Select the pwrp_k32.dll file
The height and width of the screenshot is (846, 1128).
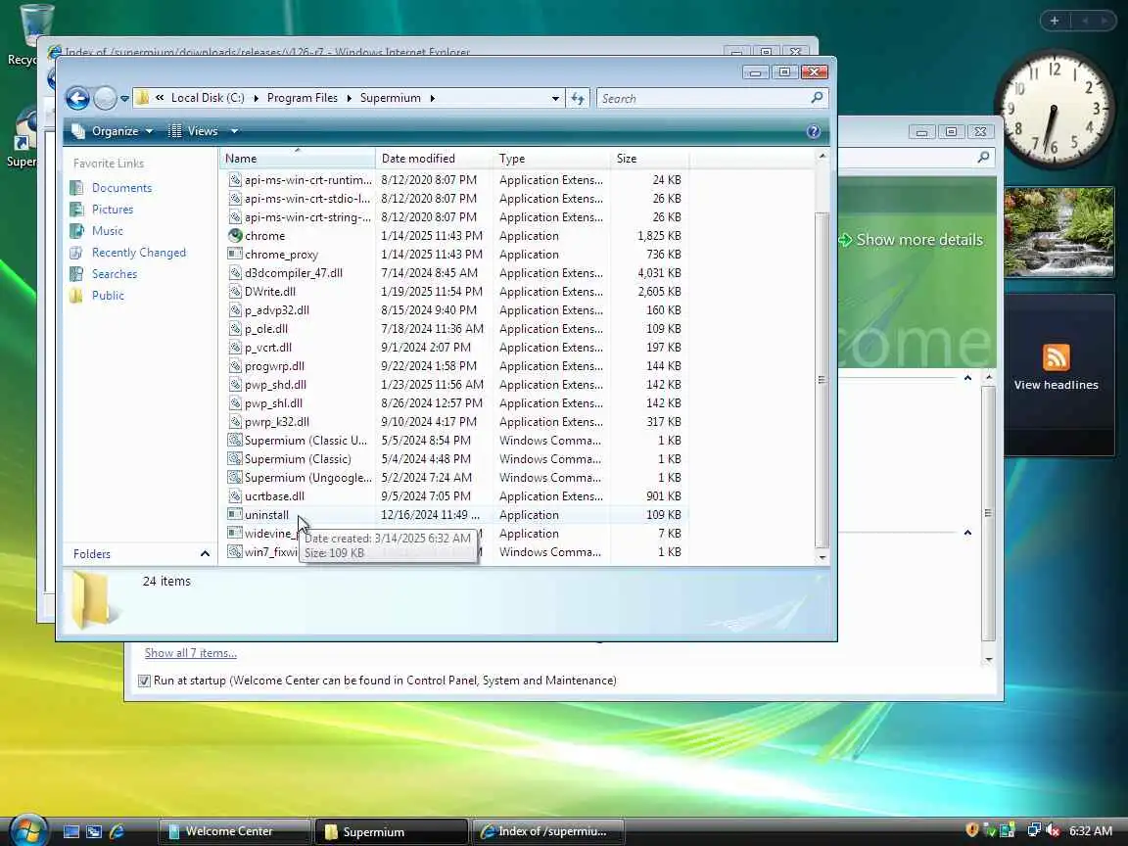click(x=277, y=422)
